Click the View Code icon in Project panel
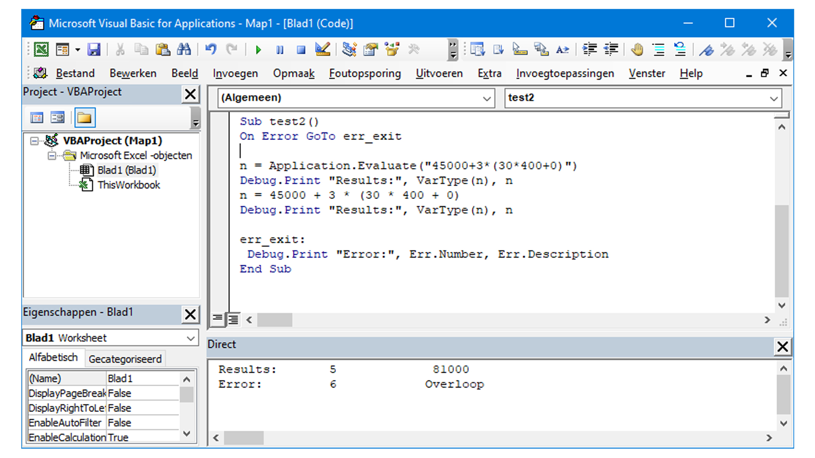 [x=37, y=117]
